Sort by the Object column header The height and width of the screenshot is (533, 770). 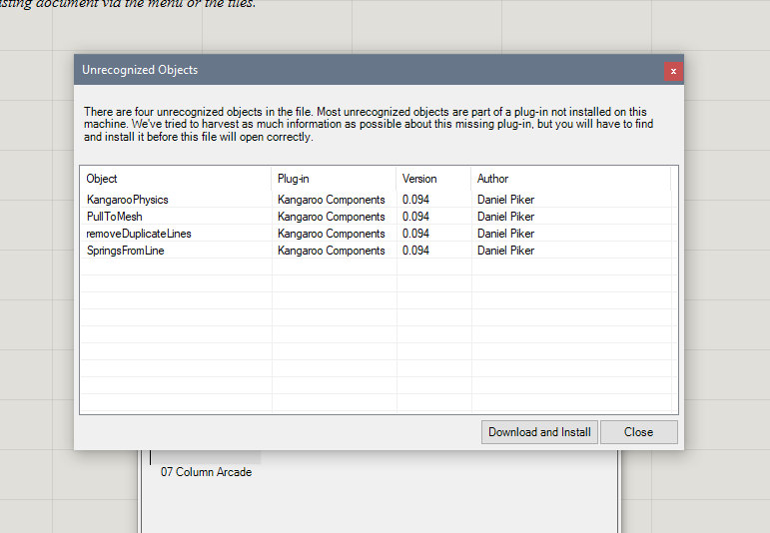click(x=176, y=179)
